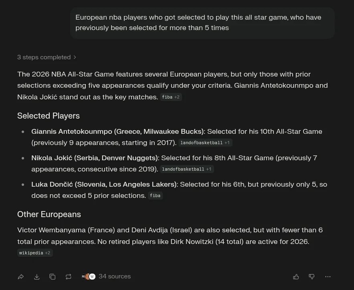The image size is (354, 290).
Task: Click the bold Giannis Antetokounmpo entry name
Action: (117, 131)
